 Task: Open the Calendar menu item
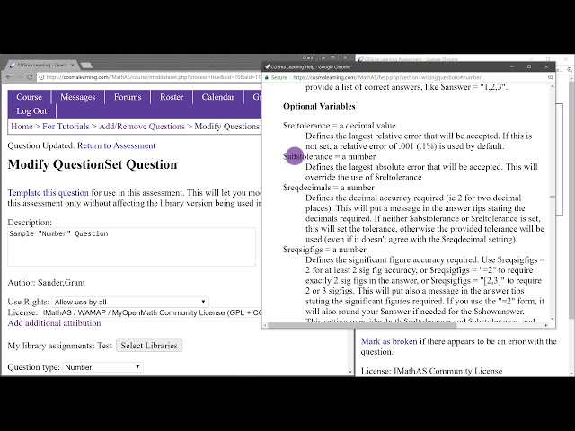[217, 97]
